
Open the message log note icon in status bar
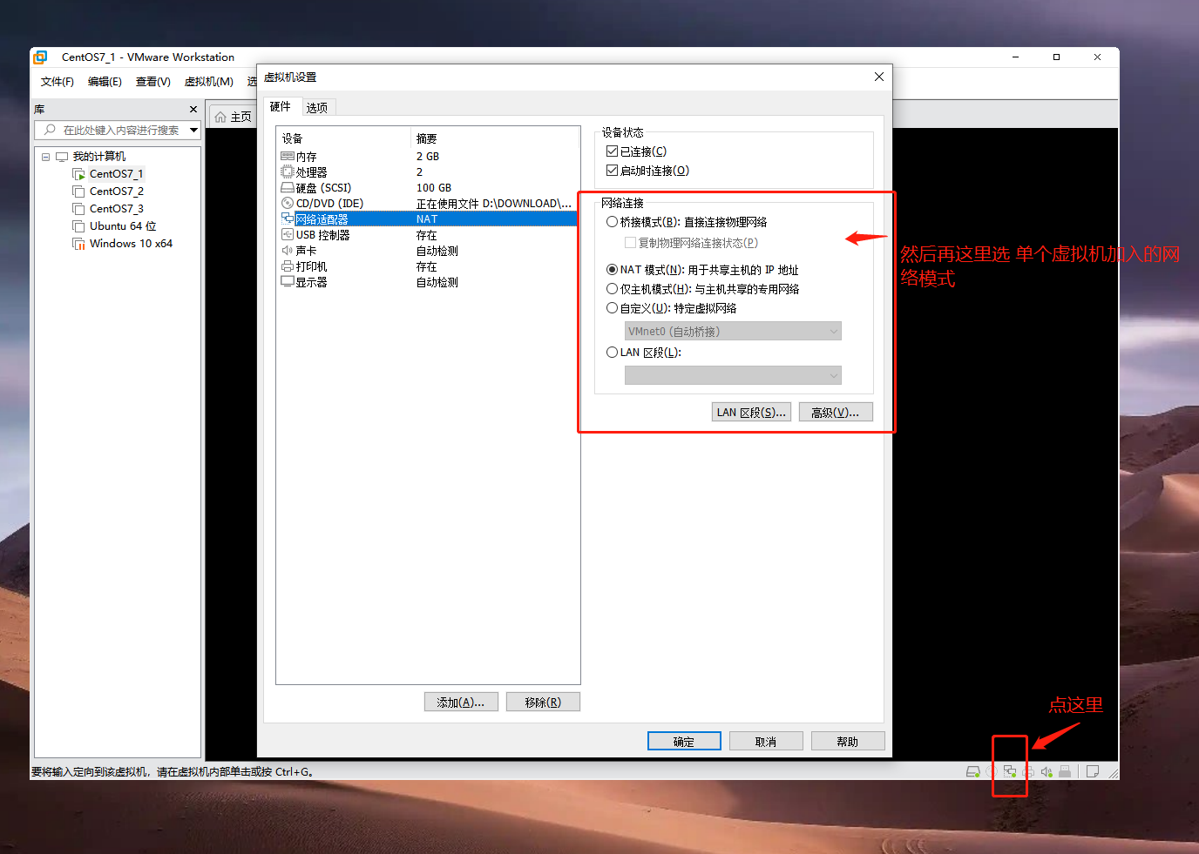(x=1093, y=771)
